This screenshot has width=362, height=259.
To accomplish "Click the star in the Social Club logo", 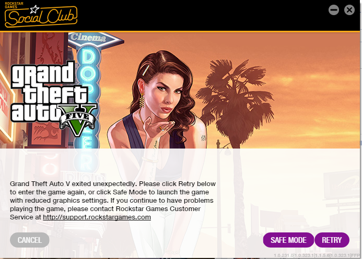I will (34, 9).
